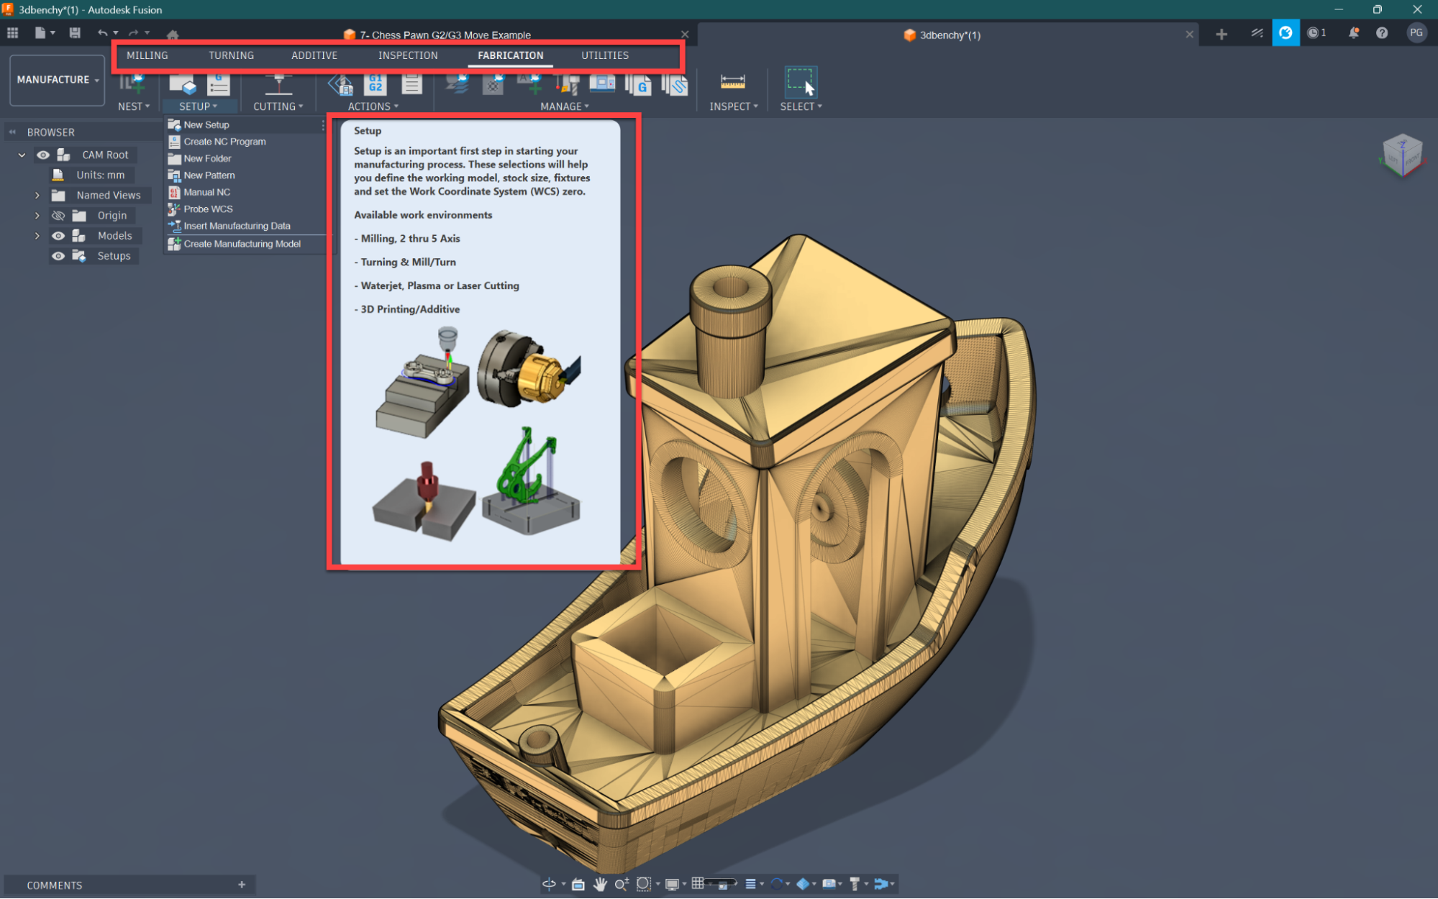
Task: Open a new design tab with plus
Action: pos(1221,34)
